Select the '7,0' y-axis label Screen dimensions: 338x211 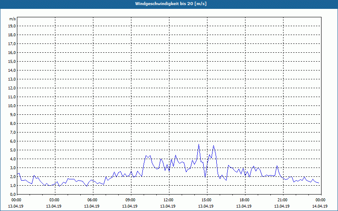(x=13, y=132)
